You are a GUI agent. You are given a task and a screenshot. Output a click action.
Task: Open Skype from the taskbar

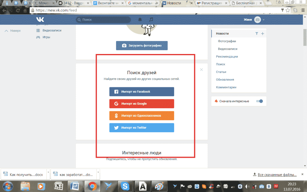[x=125, y=186]
